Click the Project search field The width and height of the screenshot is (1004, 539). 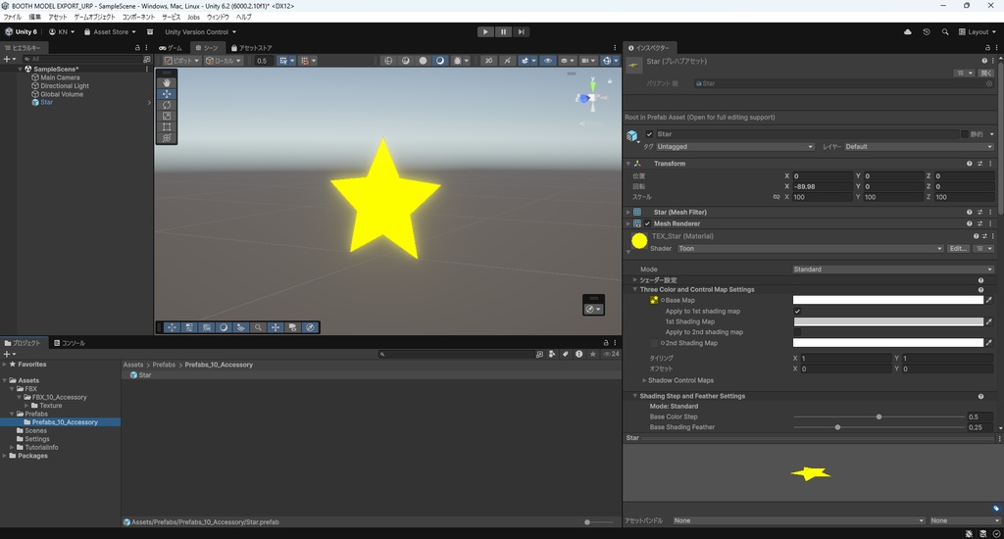point(455,354)
